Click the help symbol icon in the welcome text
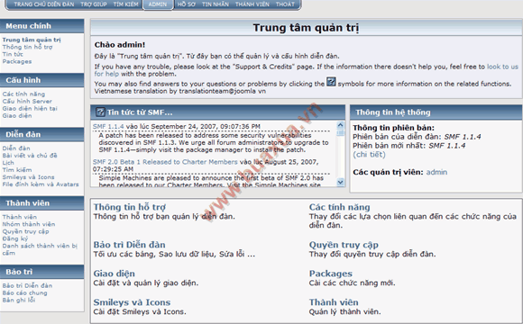This screenshot has width=523, height=324. [x=331, y=81]
